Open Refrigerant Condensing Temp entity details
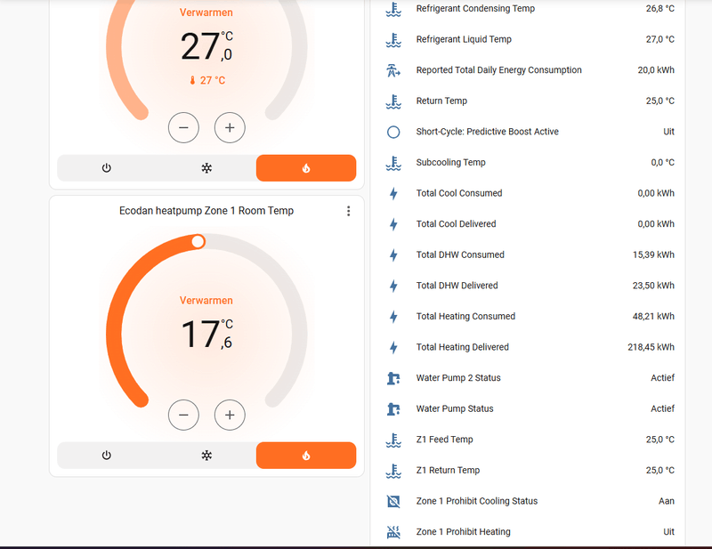This screenshot has width=712, height=549. tap(530, 9)
